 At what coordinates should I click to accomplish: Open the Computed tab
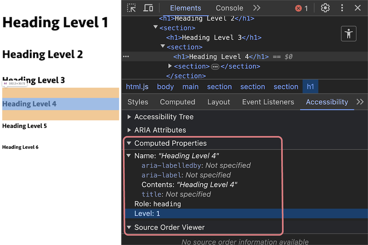pos(177,102)
